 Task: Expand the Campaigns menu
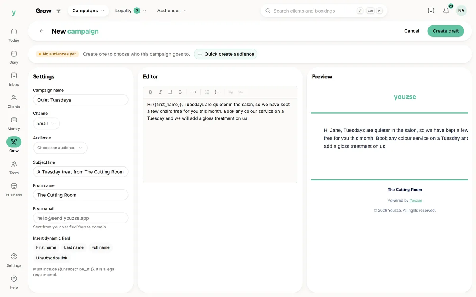[x=88, y=11]
